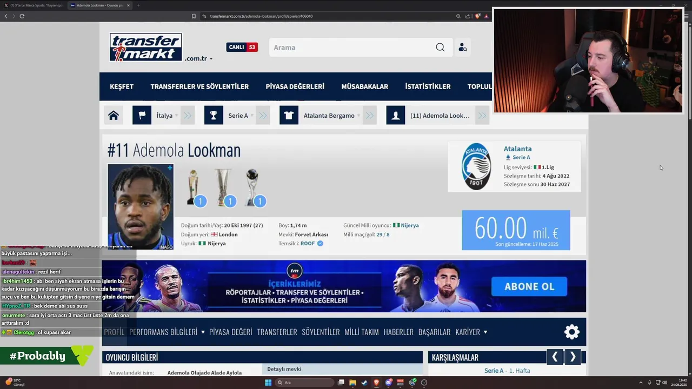Image resolution: width=692 pixels, height=389 pixels.
Task: Click the plus icon on the portrait
Action: pyautogui.click(x=170, y=168)
